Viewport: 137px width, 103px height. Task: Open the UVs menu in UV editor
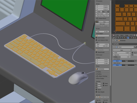[131, 35]
